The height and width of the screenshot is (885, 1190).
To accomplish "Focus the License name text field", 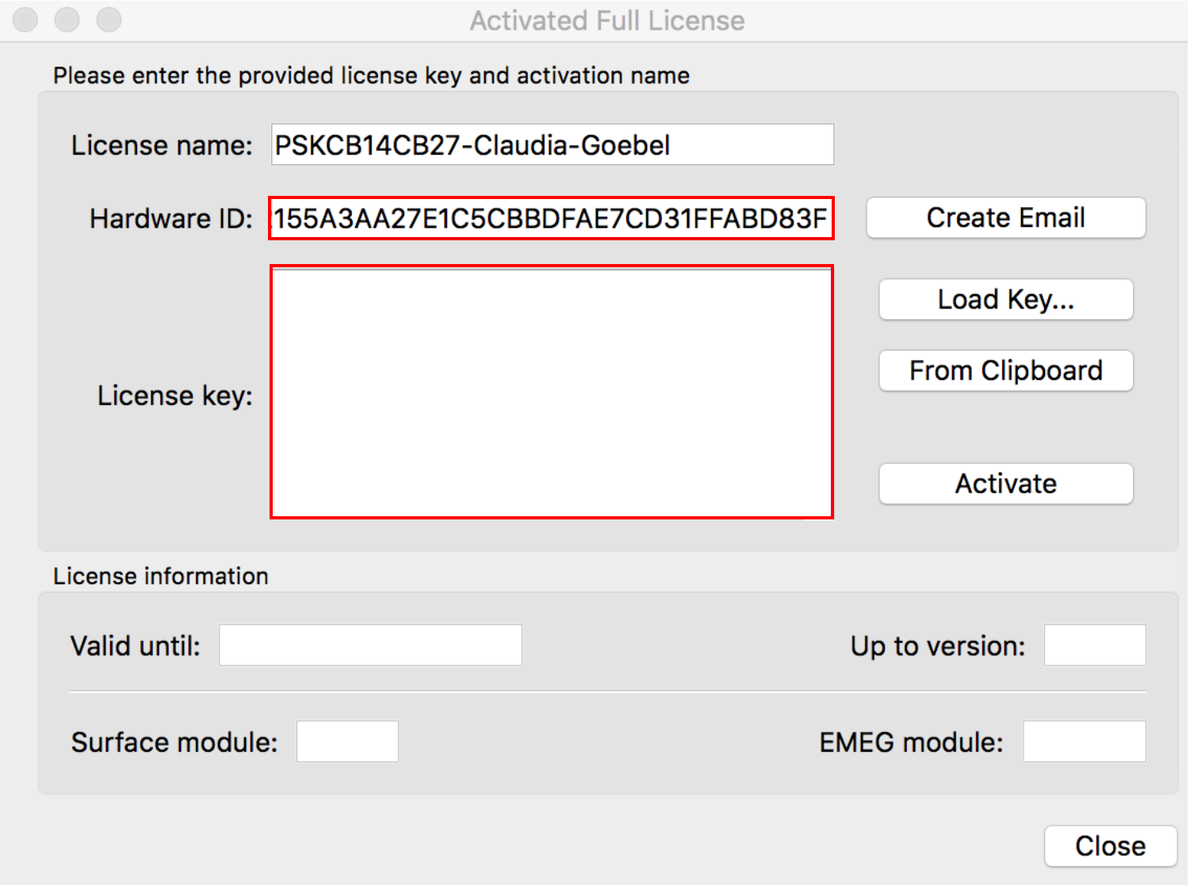I will (552, 145).
